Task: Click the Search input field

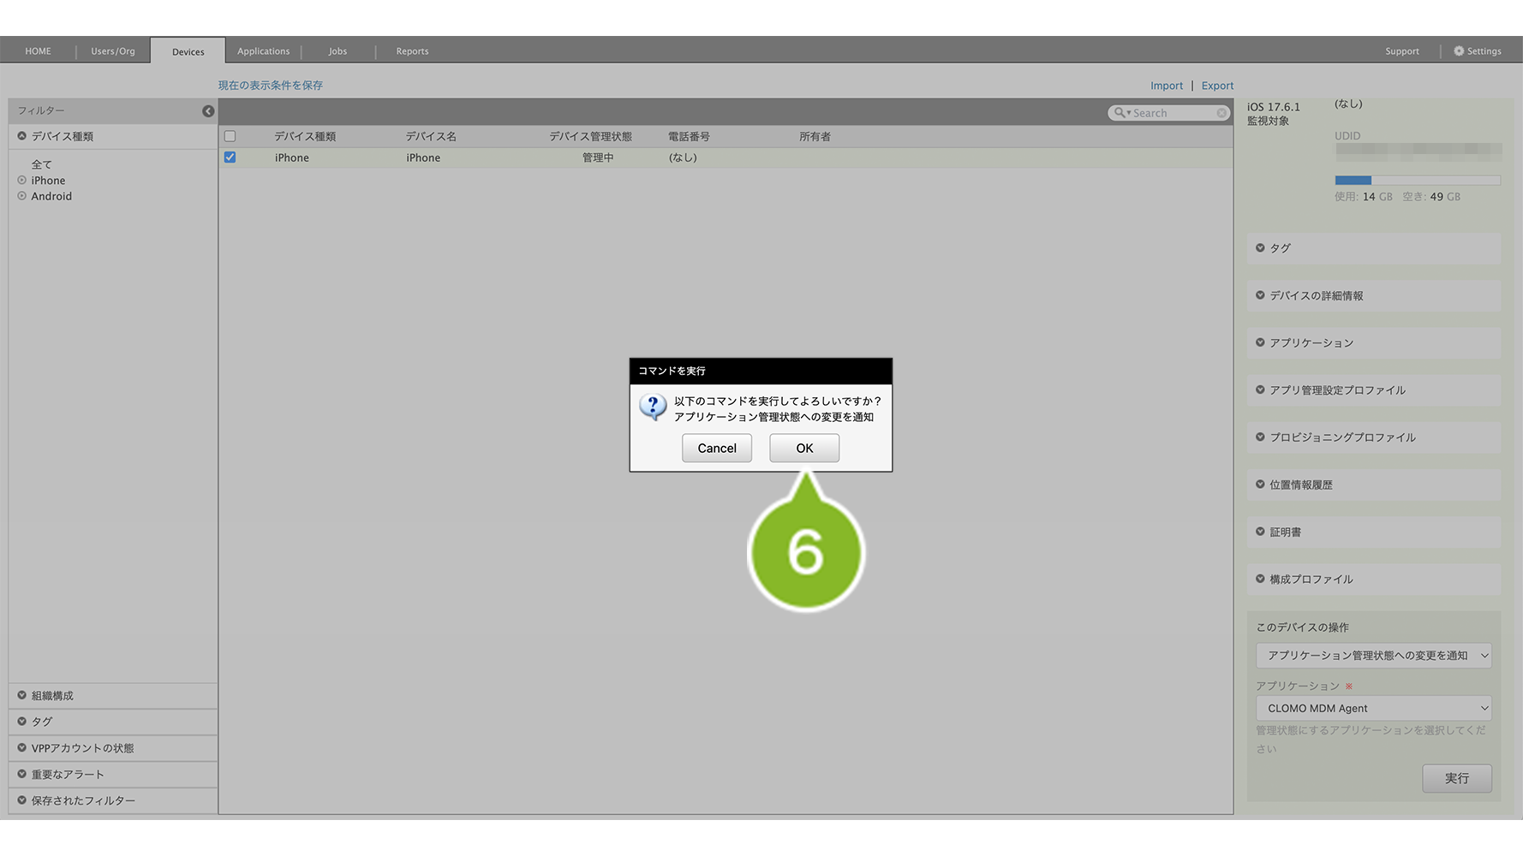Action: (x=1172, y=113)
